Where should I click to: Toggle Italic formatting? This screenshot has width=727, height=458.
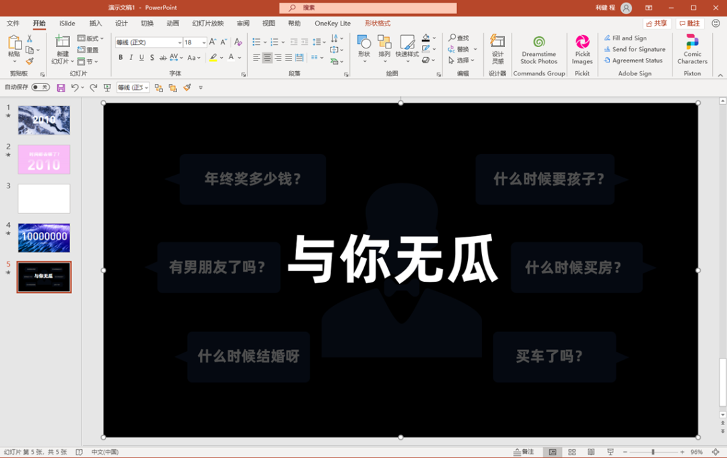tap(131, 57)
